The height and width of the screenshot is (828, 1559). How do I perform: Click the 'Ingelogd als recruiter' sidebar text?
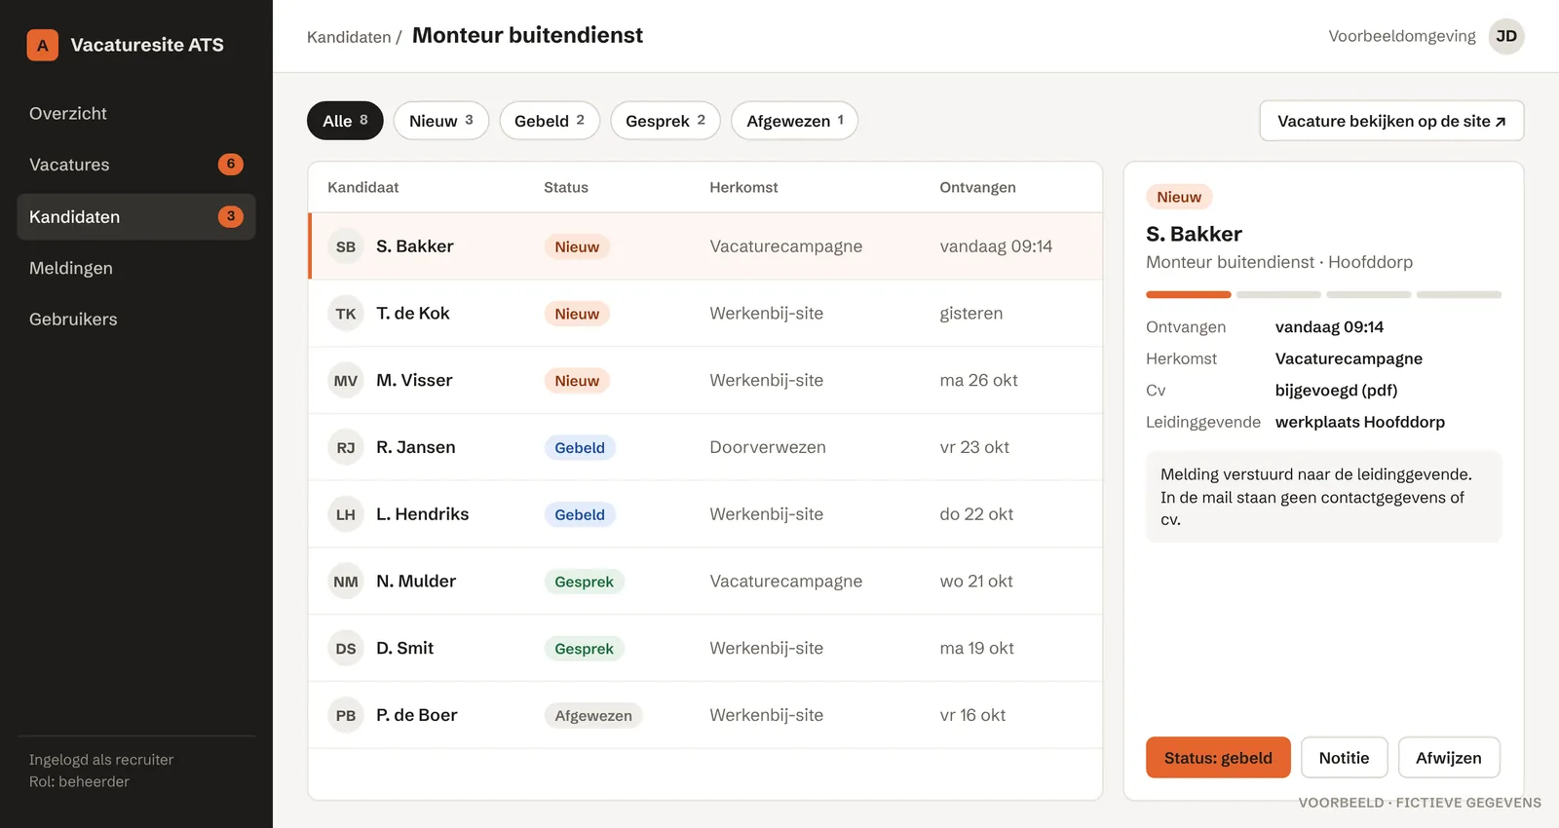point(101,760)
